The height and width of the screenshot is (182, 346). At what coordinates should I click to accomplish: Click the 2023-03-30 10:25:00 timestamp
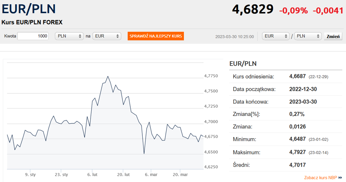click(x=235, y=36)
